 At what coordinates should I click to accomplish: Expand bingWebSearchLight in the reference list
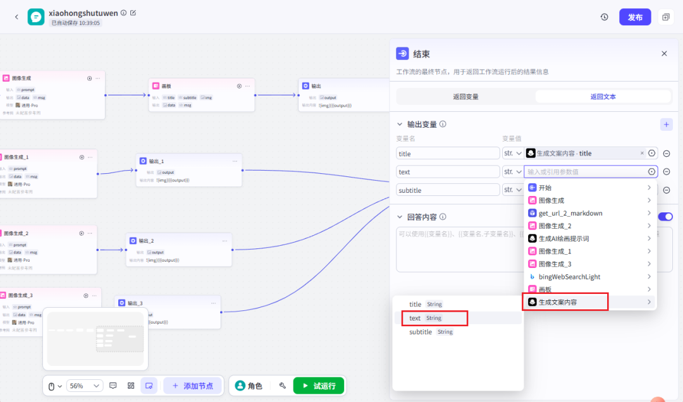click(x=590, y=277)
